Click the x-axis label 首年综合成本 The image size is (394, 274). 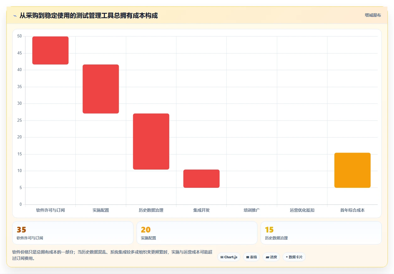coord(352,210)
